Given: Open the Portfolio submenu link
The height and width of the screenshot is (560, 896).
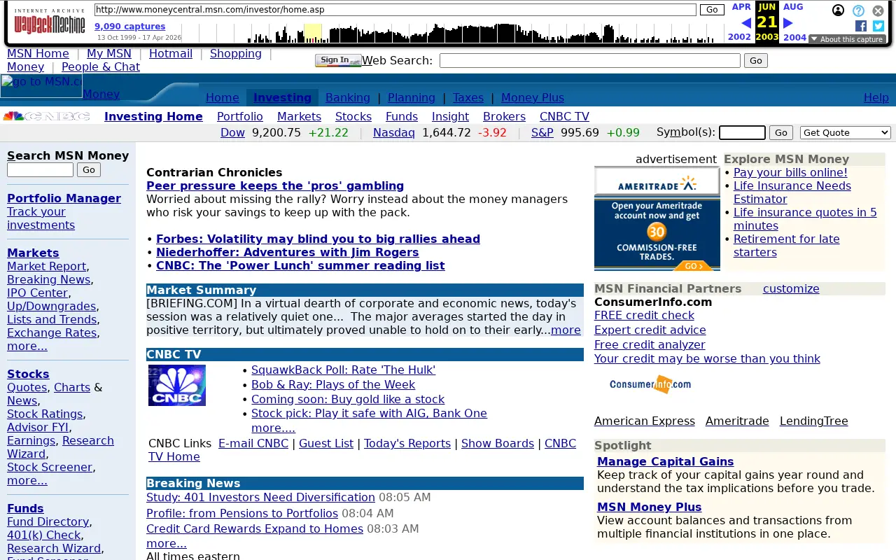Looking at the screenshot, I should [240, 116].
